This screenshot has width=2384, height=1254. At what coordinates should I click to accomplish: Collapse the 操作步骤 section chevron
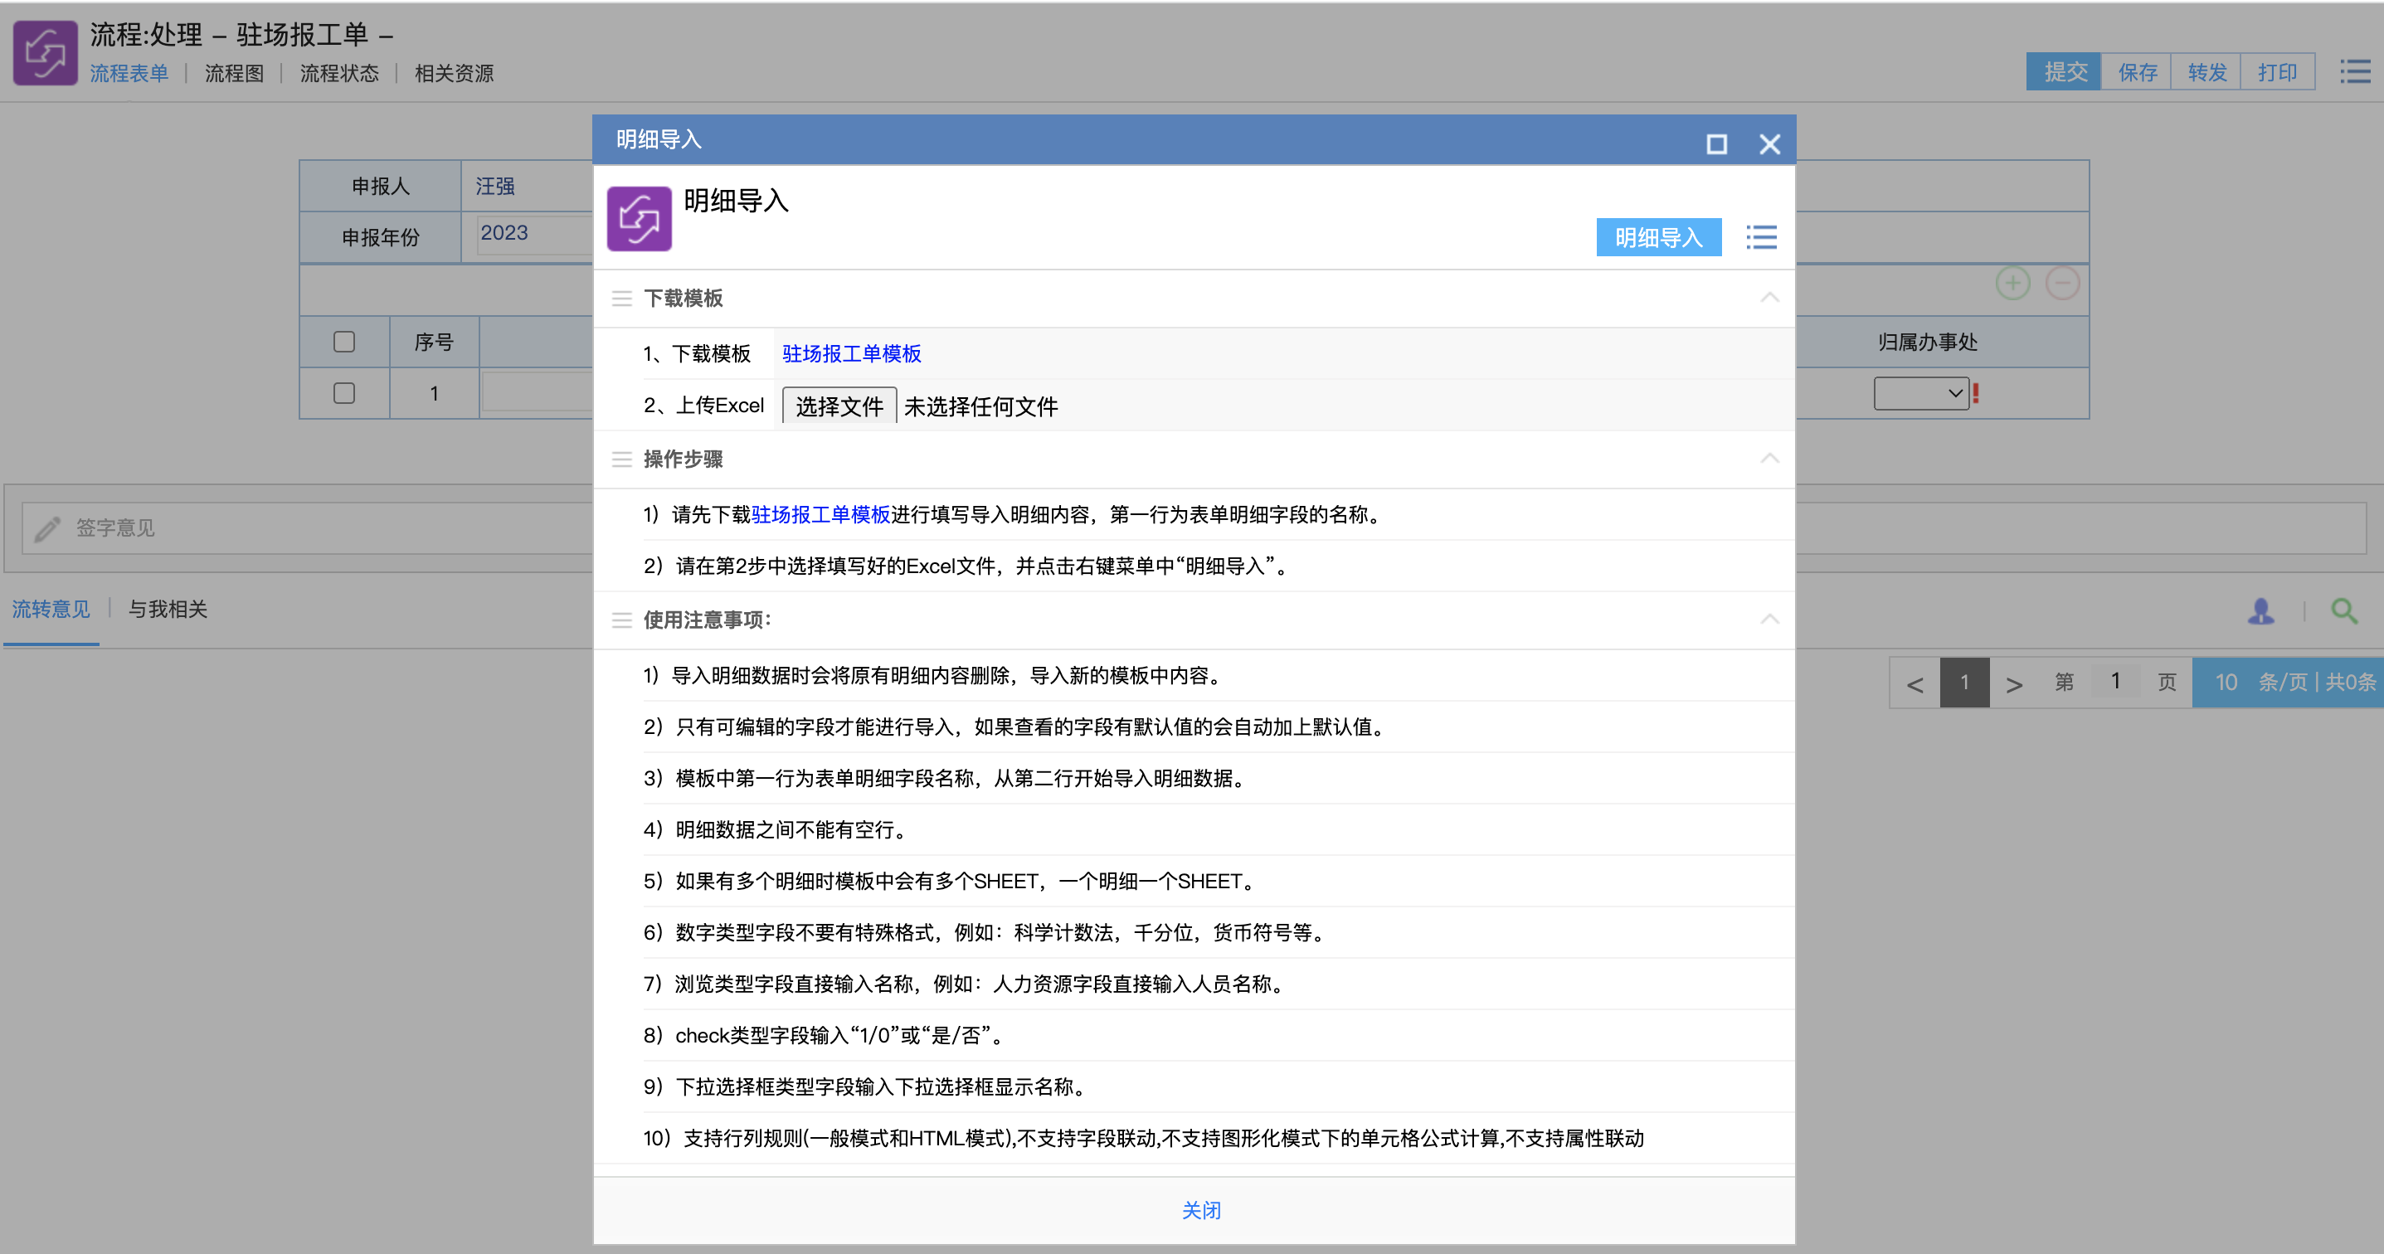point(1769,459)
